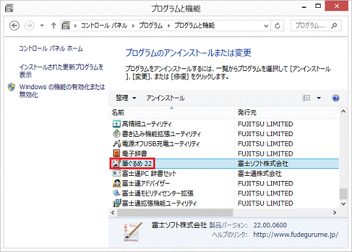Click 電源オフUSB充電ユーティリティ icon
352x252 pixels.
[117, 144]
